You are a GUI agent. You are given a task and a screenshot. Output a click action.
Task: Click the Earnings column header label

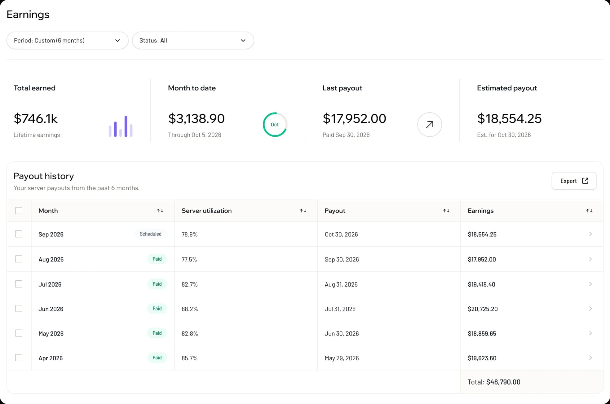[x=480, y=211]
